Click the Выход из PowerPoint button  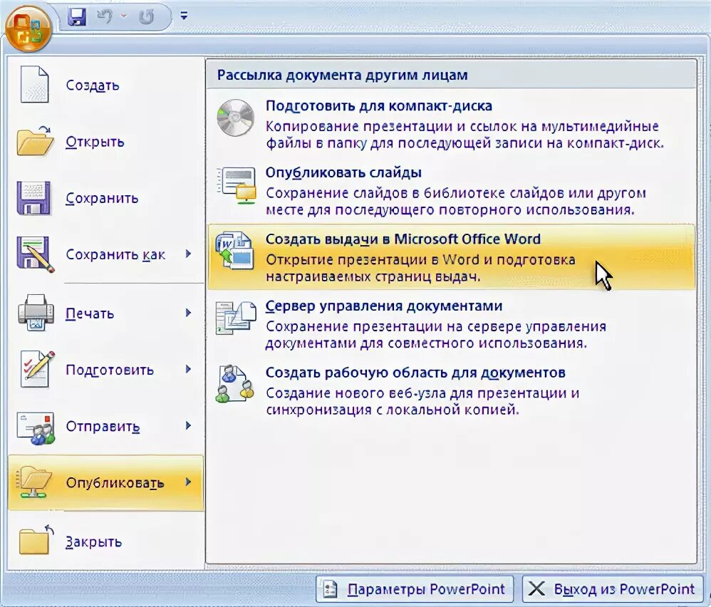pos(612,589)
